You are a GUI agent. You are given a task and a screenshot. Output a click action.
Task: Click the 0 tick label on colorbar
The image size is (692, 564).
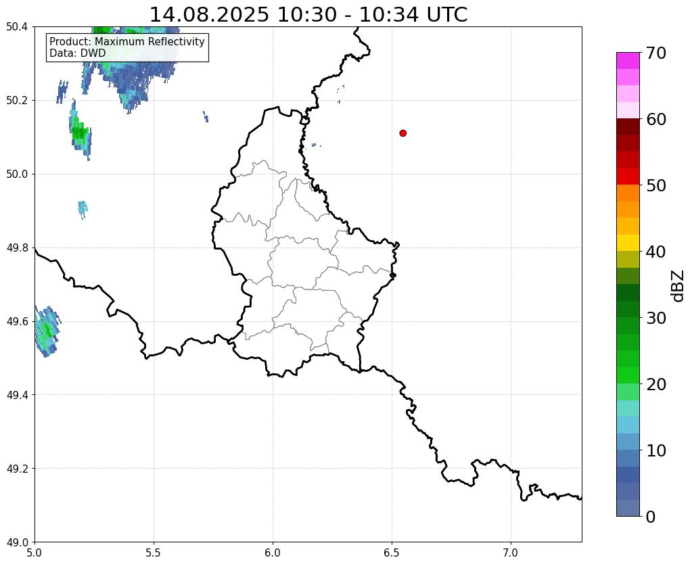coord(651,517)
